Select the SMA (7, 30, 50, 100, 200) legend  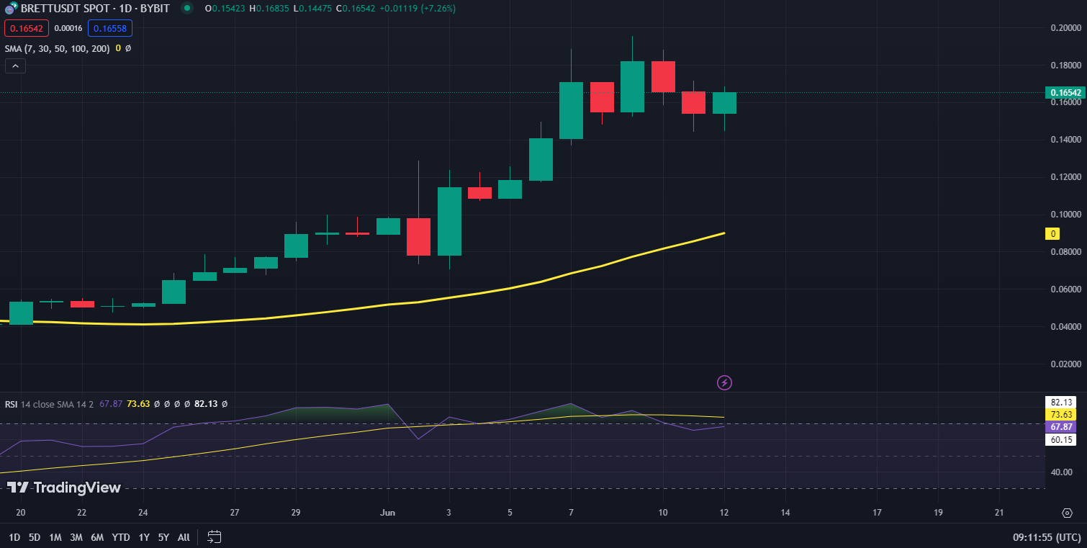point(58,48)
